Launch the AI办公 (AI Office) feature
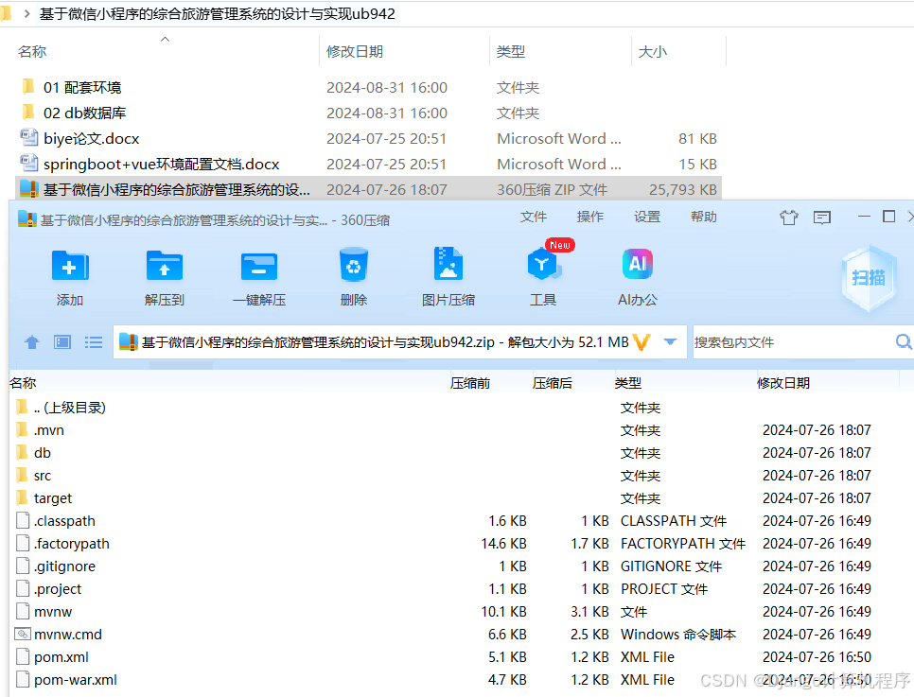This screenshot has width=914, height=697. [x=637, y=276]
